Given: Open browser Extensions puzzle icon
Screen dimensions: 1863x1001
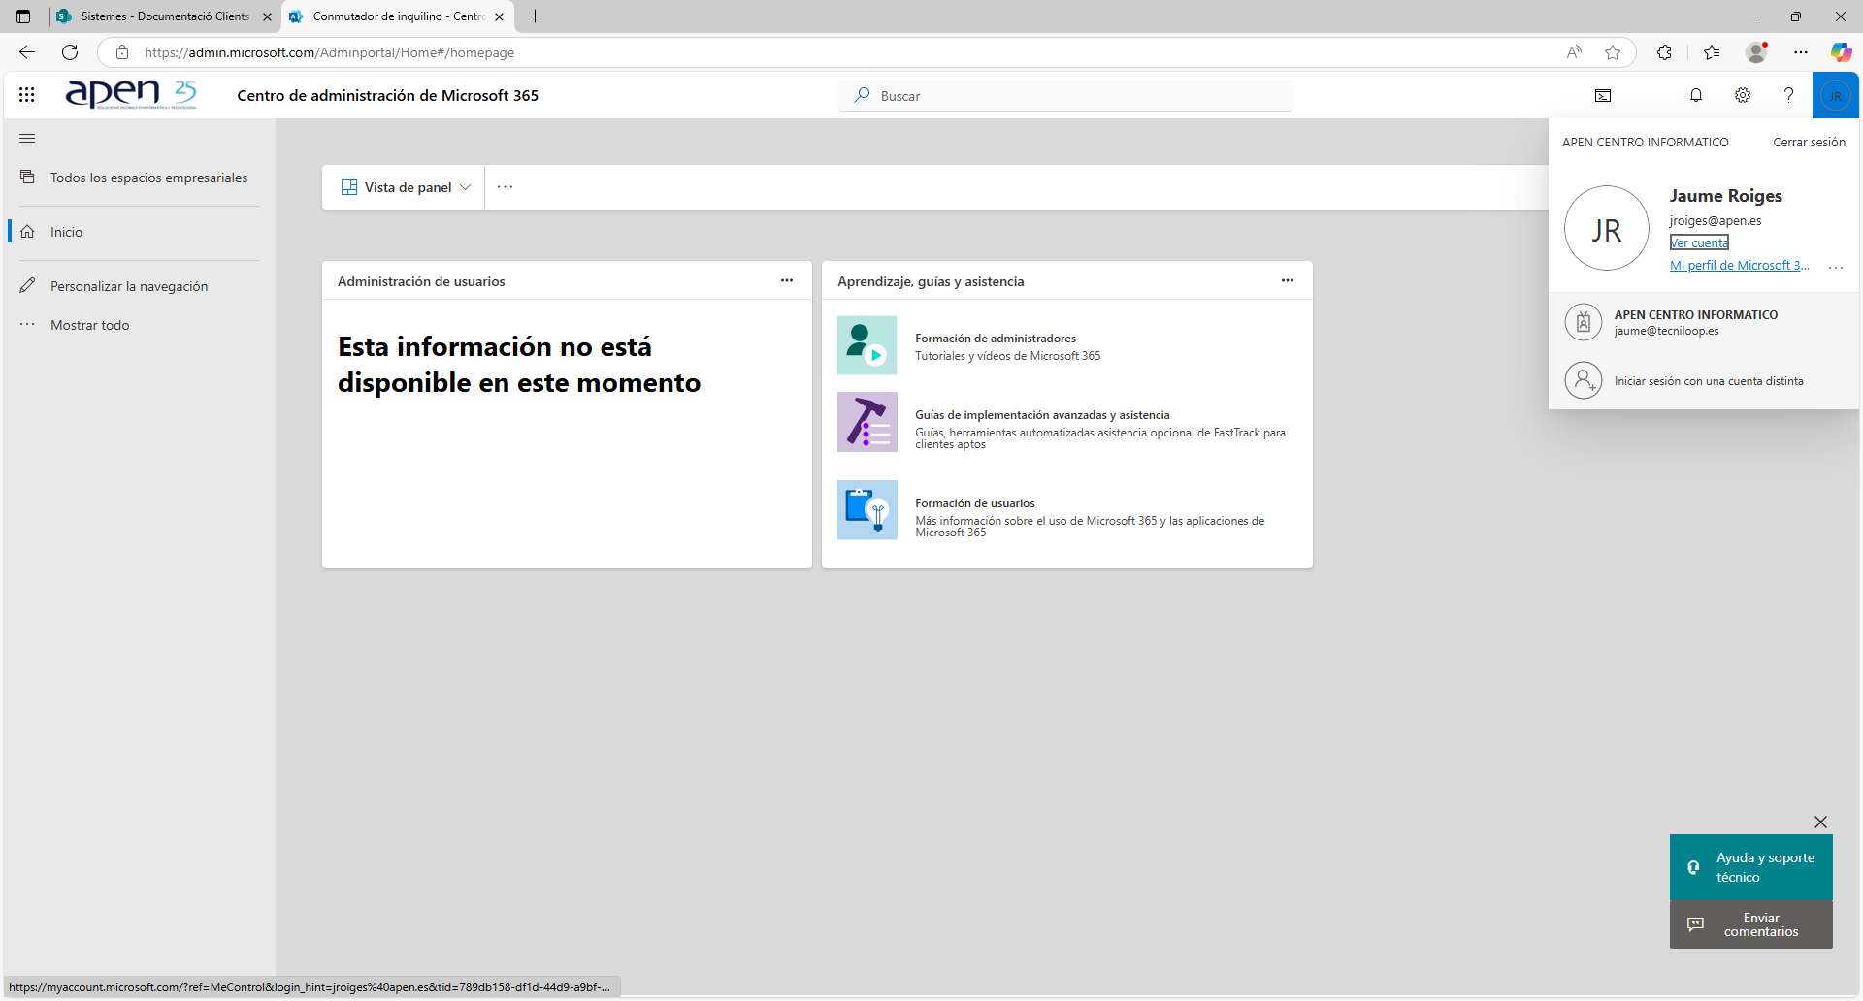Looking at the screenshot, I should tap(1665, 52).
